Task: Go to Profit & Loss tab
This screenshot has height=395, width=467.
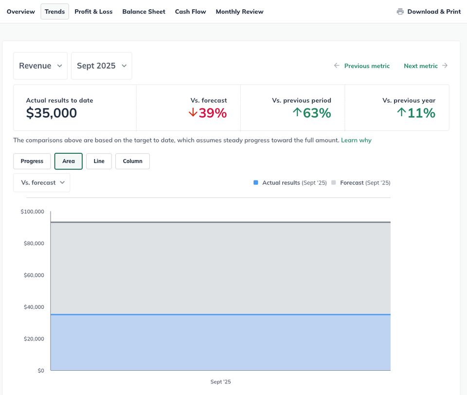Action: (x=93, y=12)
